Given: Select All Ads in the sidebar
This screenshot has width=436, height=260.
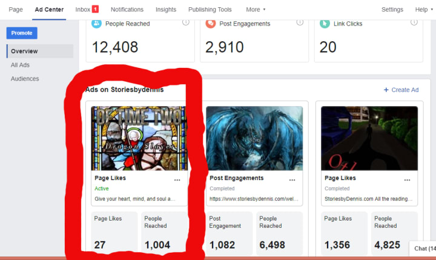Looking at the screenshot, I should pos(20,65).
